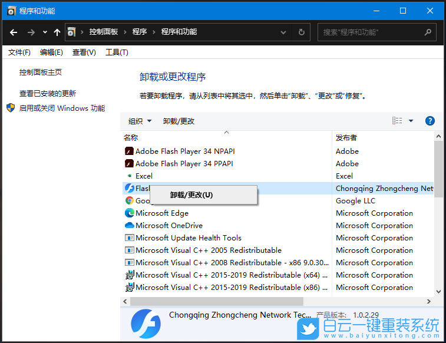This screenshot has height=343, width=446.
Task: Click the address bar control panel icon
Action: (71, 32)
